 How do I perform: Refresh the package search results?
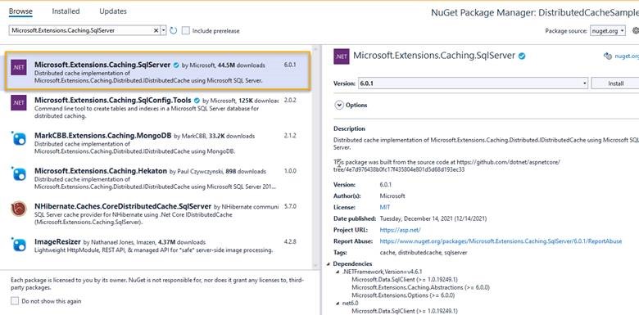[x=173, y=30]
